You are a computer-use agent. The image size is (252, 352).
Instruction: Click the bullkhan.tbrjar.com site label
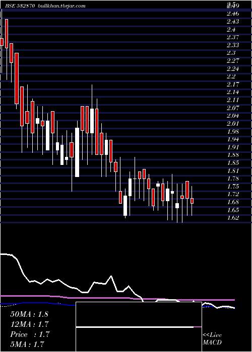pos(61,6)
